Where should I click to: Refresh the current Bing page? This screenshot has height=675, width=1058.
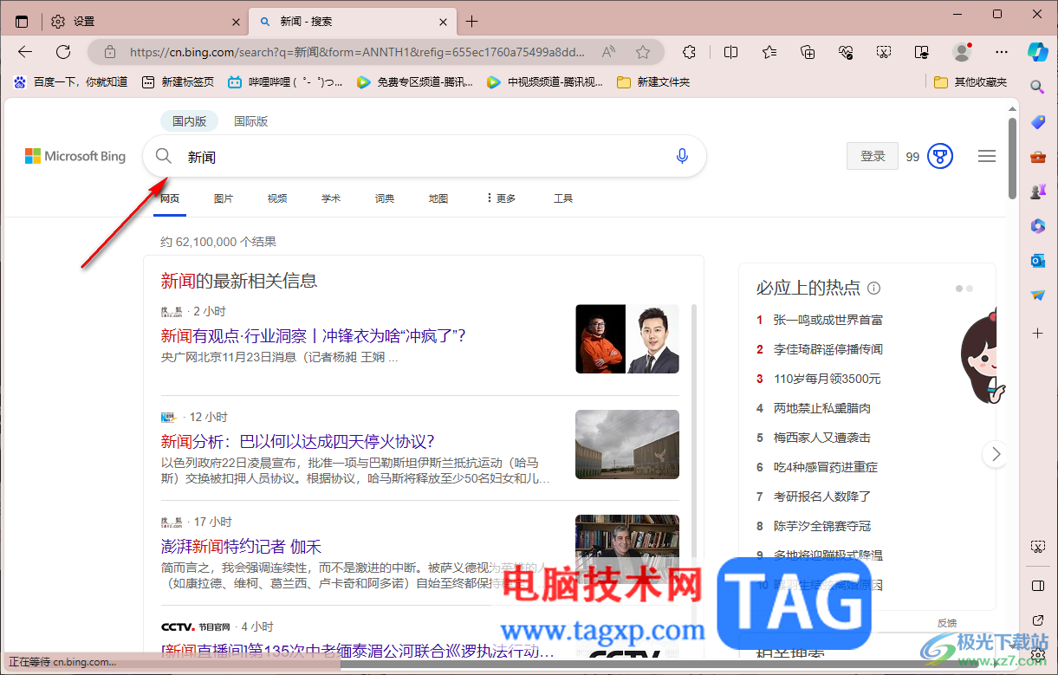[x=63, y=52]
